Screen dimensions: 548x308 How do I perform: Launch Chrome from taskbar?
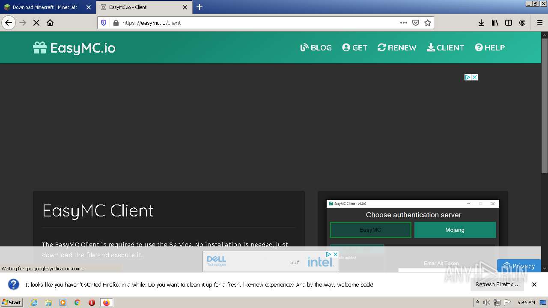[x=77, y=302]
